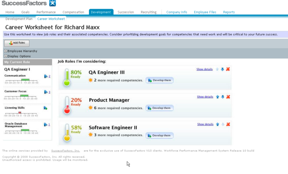Click the Communication development goal icon
Screen dimensions: 288x174
(46, 76)
